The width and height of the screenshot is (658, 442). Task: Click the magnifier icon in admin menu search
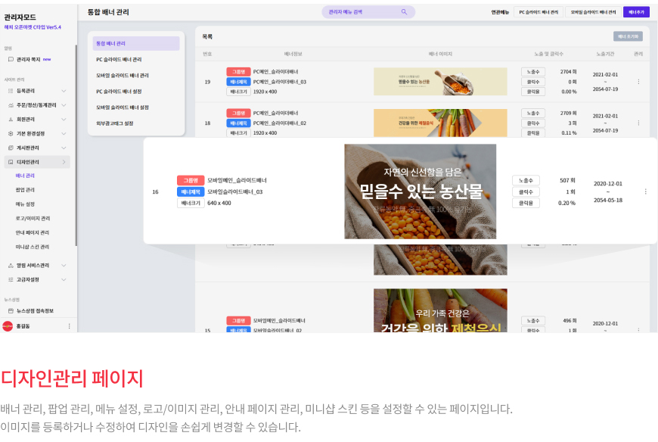click(x=404, y=12)
